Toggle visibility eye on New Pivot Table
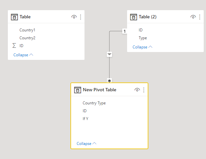Image resolution: width=206 pixels, height=159 pixels. [137, 90]
